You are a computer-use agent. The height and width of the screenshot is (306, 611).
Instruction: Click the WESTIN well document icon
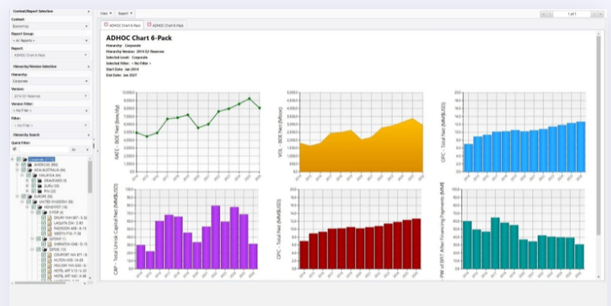49,233
